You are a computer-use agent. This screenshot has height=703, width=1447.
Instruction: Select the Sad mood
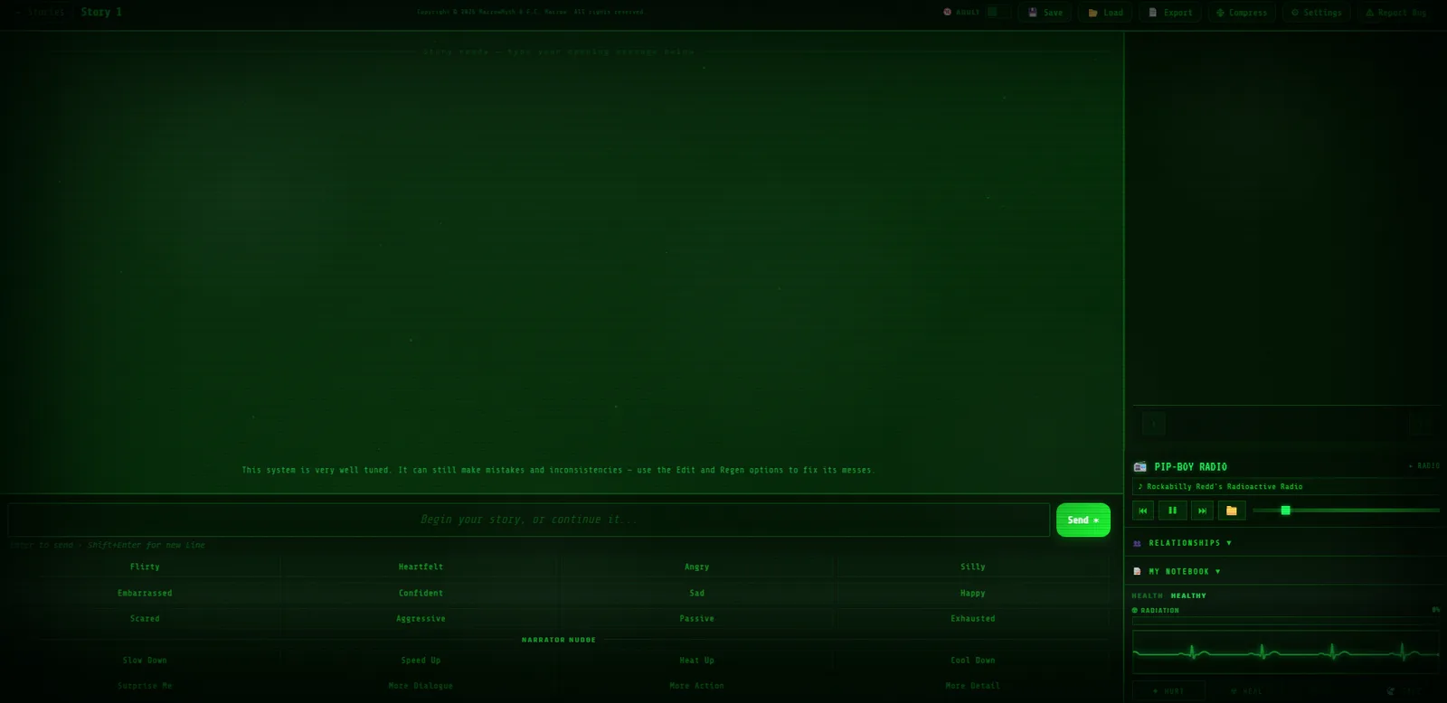(x=696, y=593)
